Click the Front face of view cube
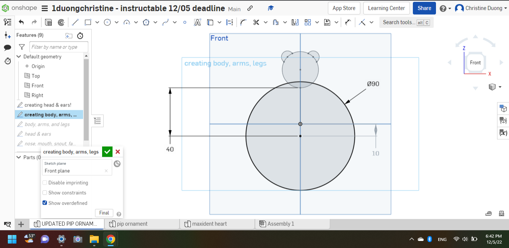The width and height of the screenshot is (509, 248). 475,63
